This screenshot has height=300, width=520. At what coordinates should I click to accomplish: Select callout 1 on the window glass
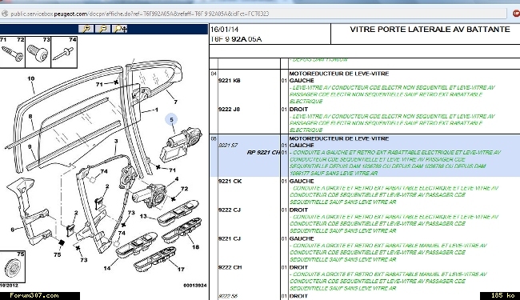coord(157,110)
